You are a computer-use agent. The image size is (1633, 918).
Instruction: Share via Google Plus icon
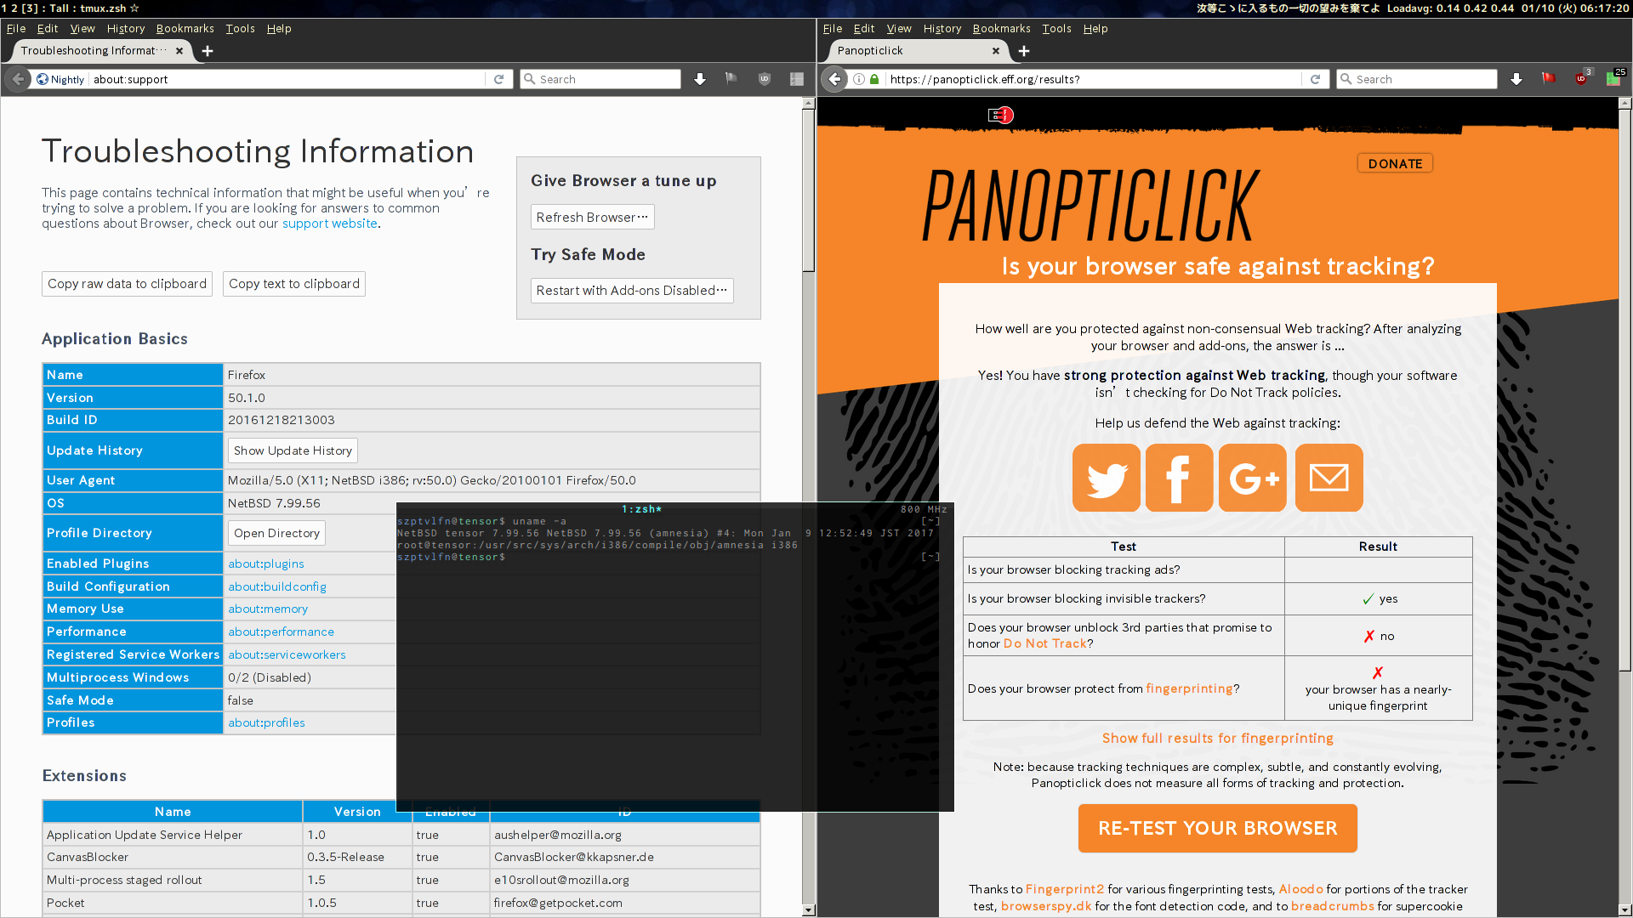click(1252, 478)
